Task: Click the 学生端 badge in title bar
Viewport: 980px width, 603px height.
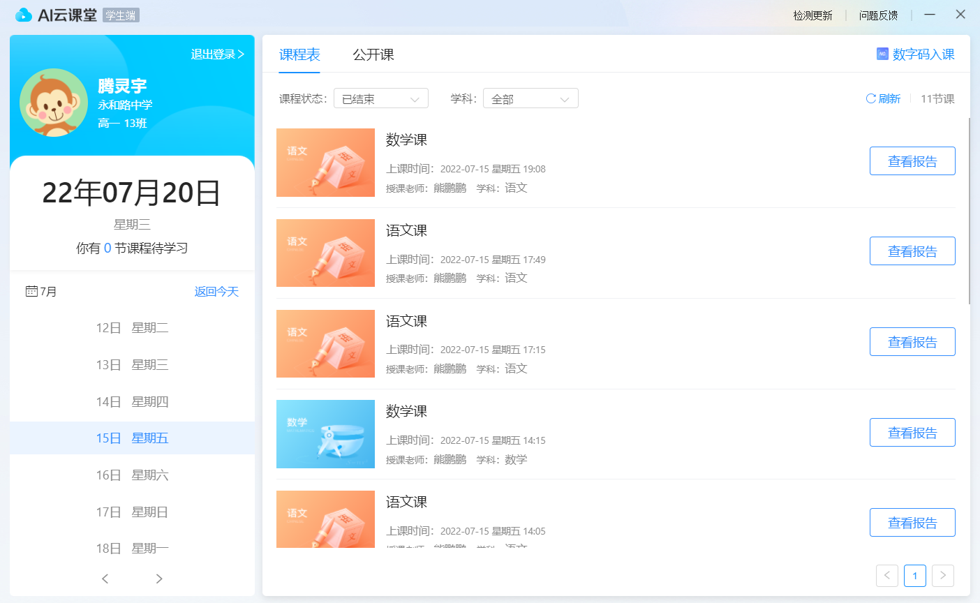Action: point(121,15)
